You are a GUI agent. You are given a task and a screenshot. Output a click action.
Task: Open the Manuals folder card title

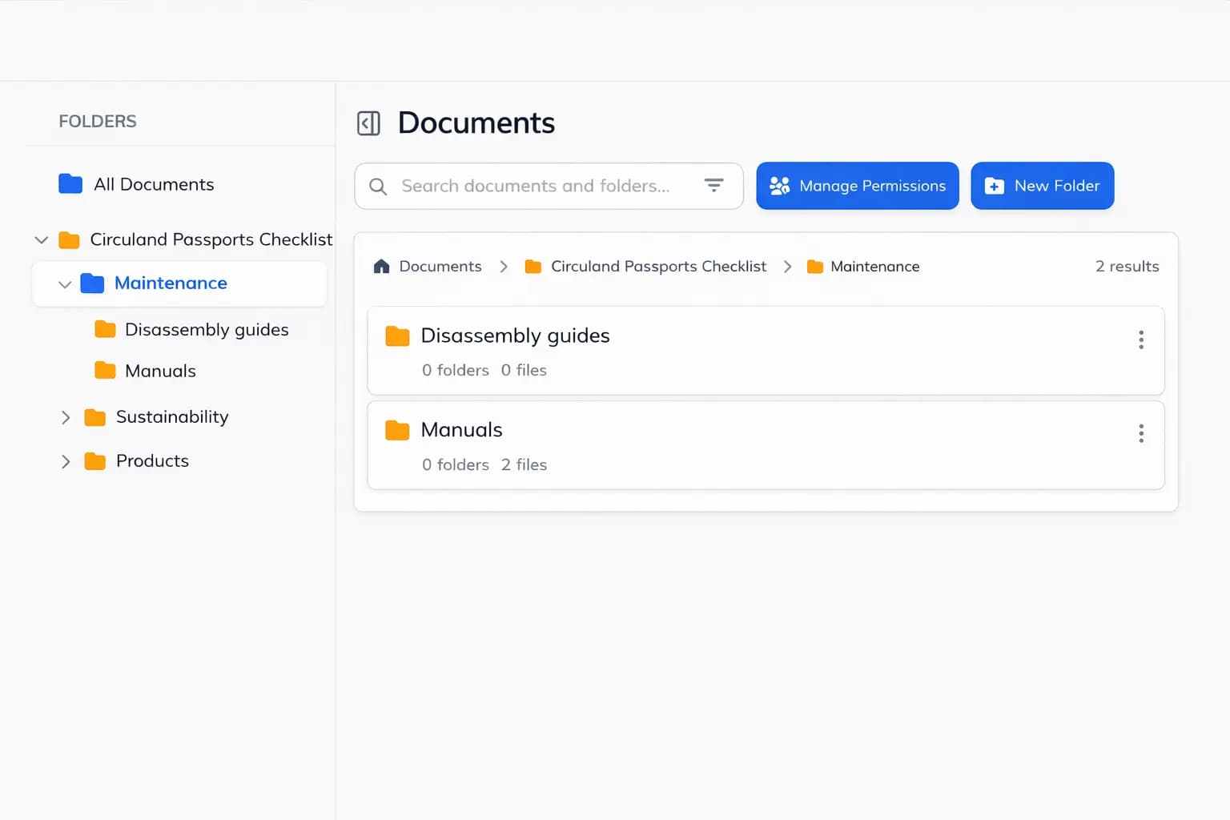click(x=461, y=430)
